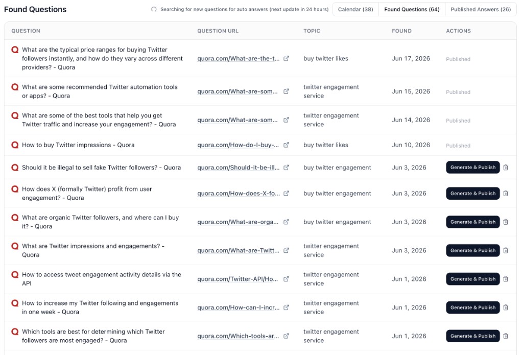This screenshot has height=355, width=523.
Task: Open external link icon for organic Twitter followers question
Action: click(286, 222)
